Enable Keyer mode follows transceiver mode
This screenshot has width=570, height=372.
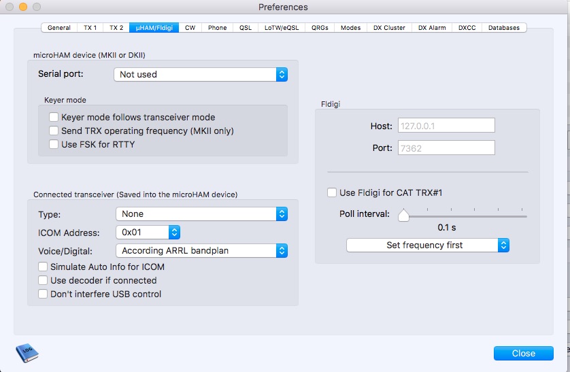(54, 117)
